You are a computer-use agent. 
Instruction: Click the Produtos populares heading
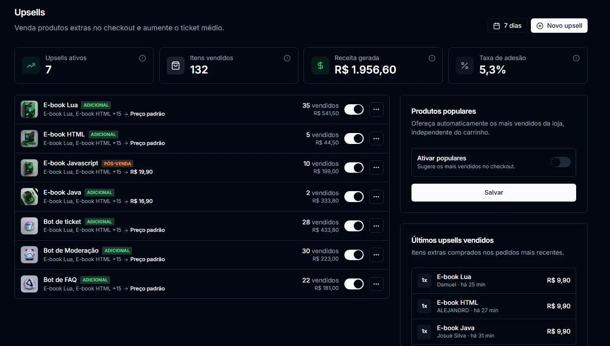pos(444,111)
